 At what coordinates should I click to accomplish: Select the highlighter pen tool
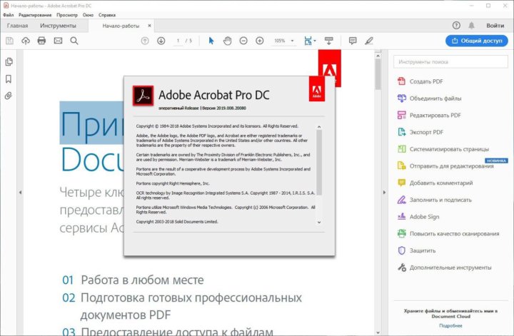click(x=369, y=41)
